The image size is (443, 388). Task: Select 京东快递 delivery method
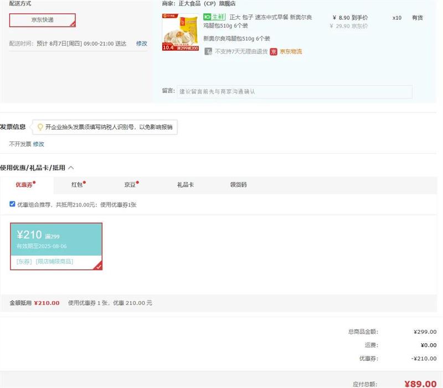coord(42,20)
